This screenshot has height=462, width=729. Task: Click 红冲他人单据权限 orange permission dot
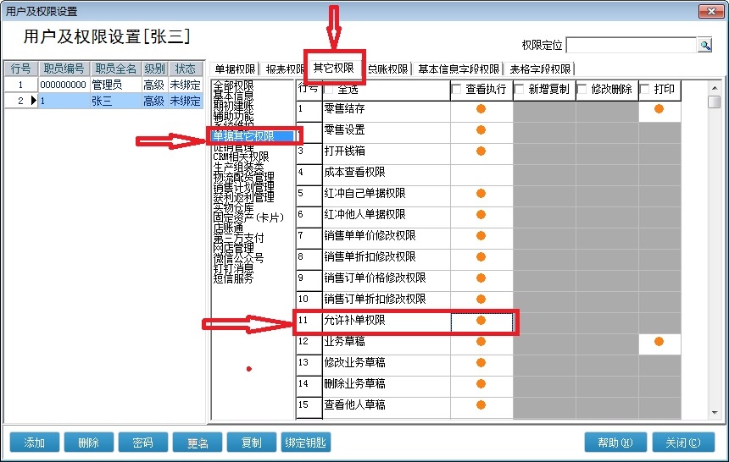481,215
